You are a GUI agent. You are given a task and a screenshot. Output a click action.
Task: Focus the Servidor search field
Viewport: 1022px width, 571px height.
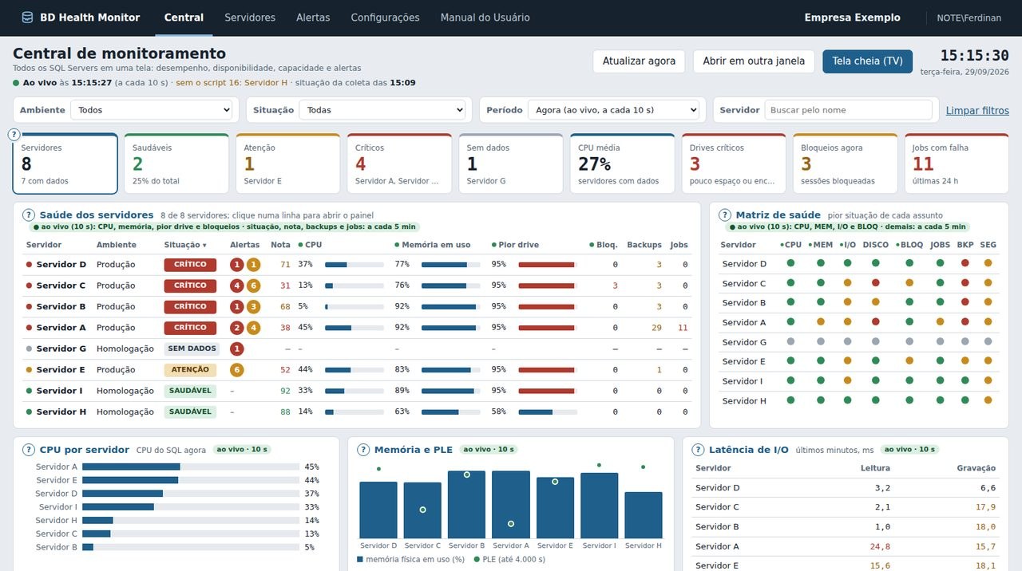(848, 110)
